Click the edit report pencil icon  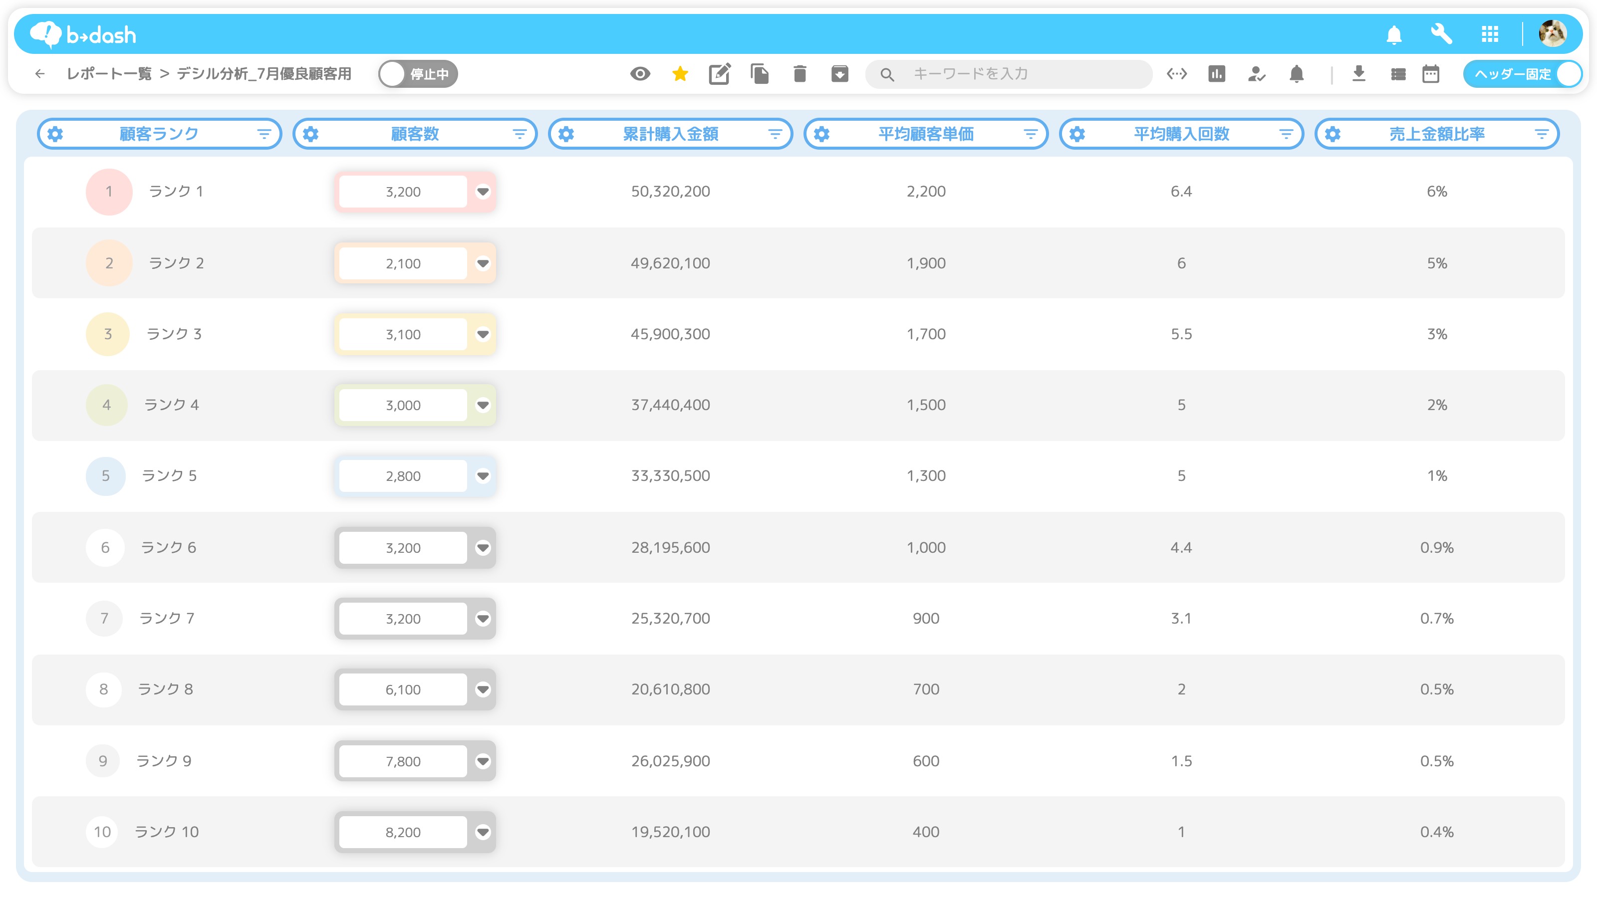[719, 74]
